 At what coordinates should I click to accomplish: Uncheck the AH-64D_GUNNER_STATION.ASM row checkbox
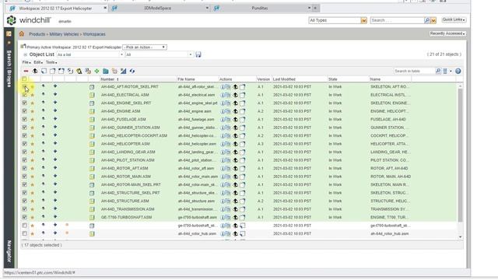point(24,128)
